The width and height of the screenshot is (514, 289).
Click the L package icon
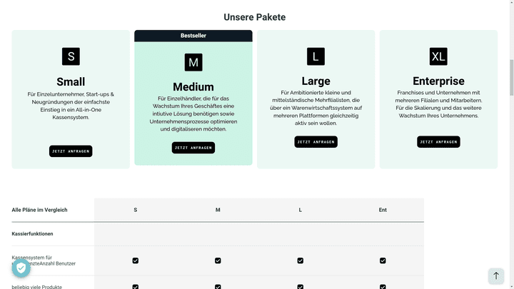click(x=316, y=56)
